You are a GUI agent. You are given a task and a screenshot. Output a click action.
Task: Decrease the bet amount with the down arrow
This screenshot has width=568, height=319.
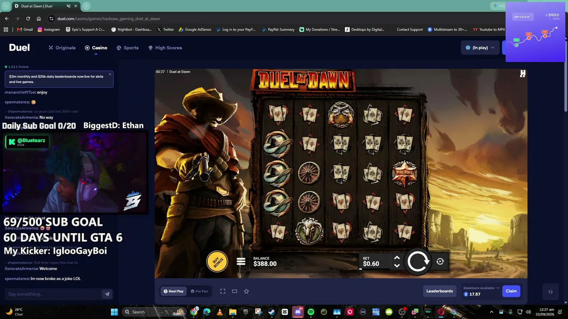coord(397,265)
